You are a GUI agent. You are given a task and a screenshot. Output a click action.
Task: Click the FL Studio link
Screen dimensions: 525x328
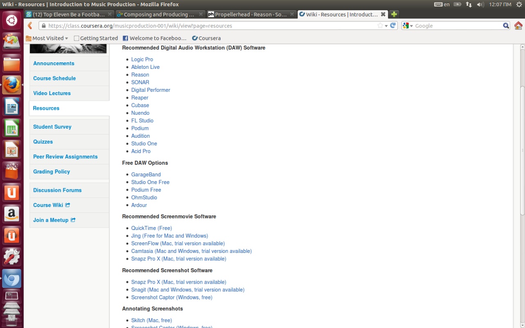click(142, 121)
